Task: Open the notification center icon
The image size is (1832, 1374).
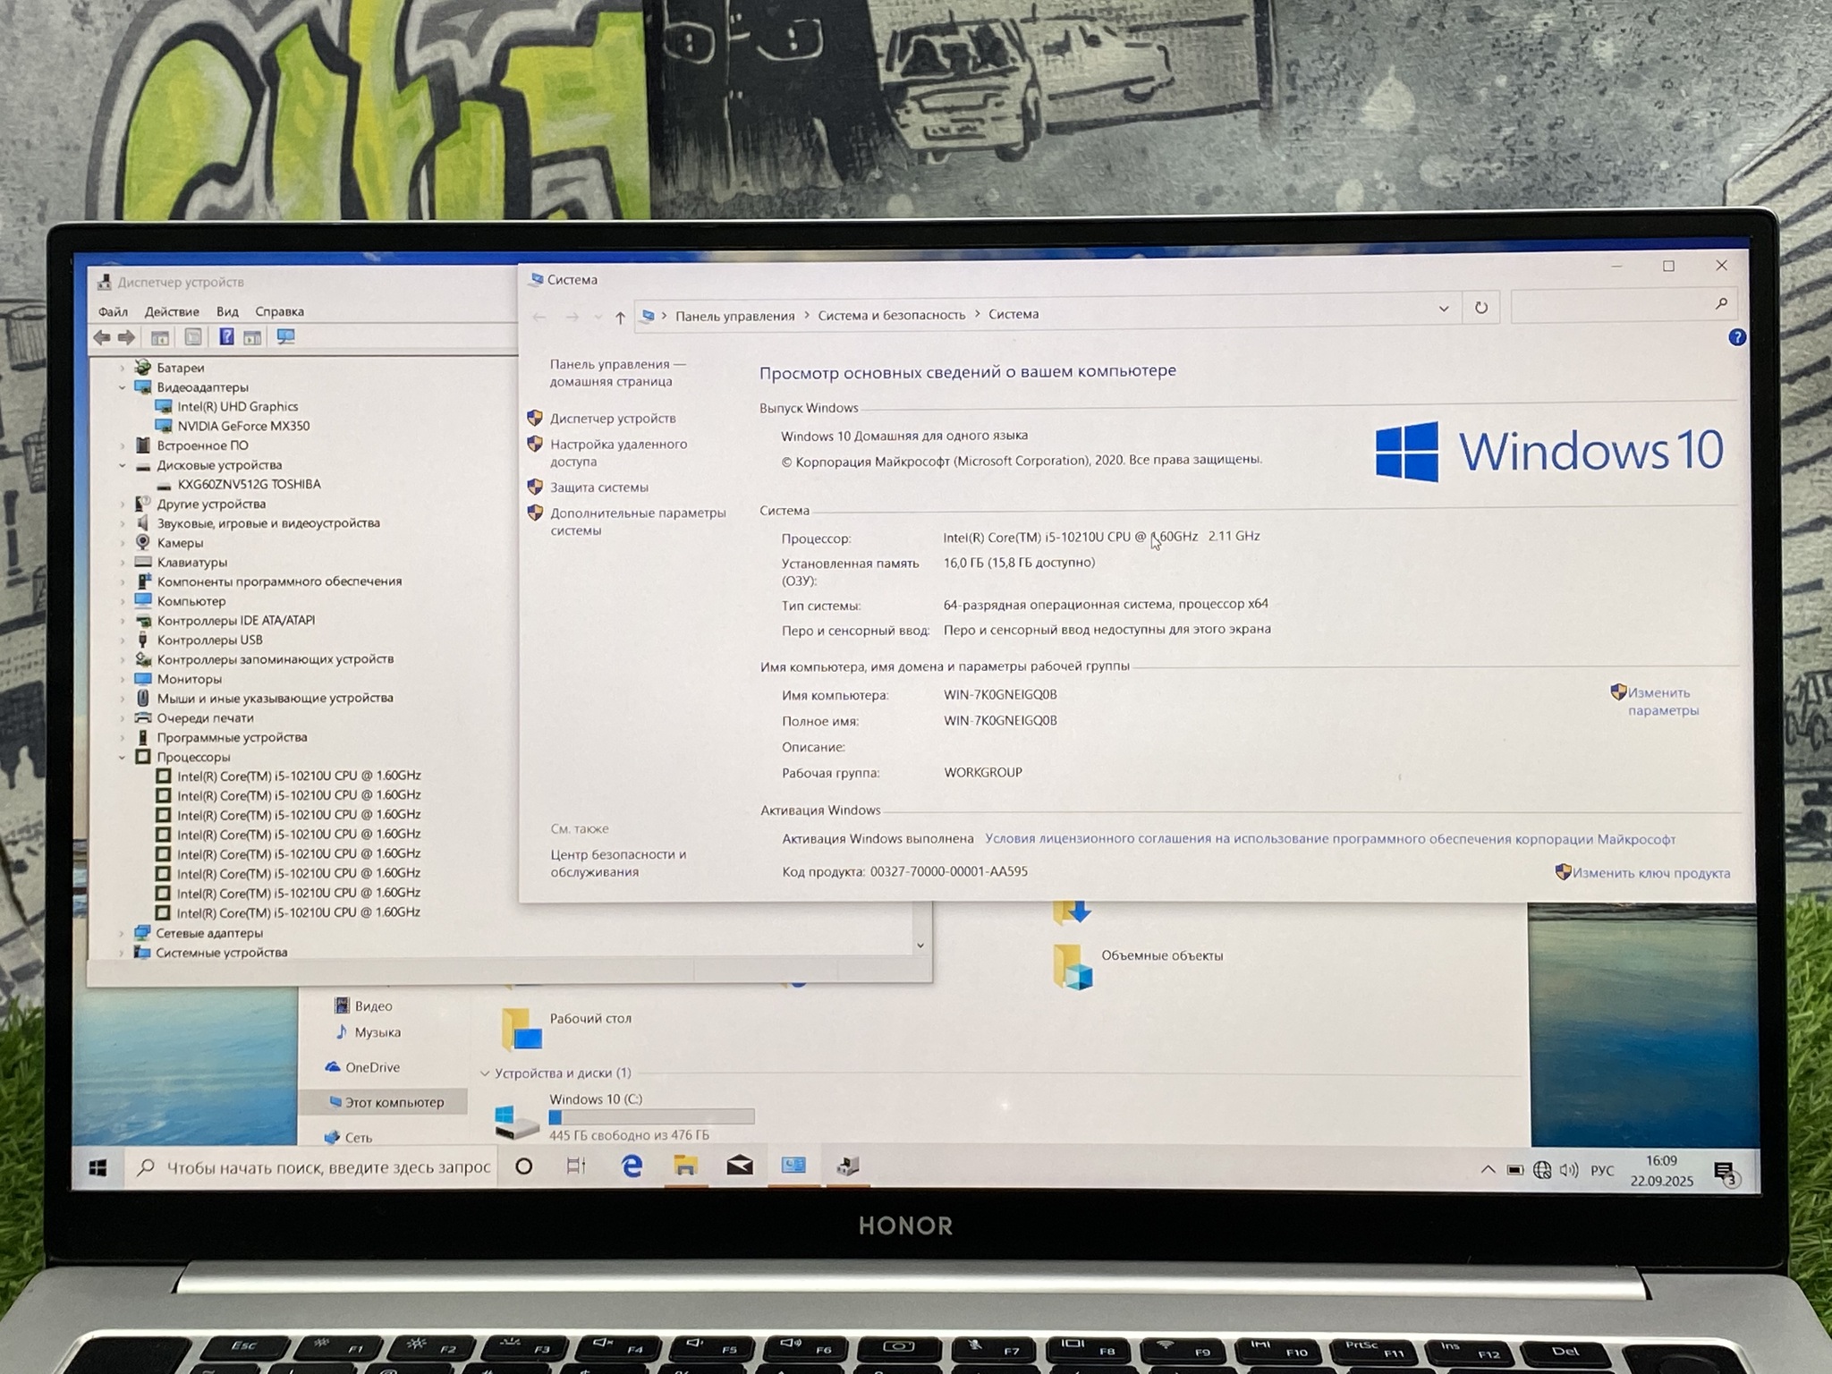Action: (x=1724, y=1172)
